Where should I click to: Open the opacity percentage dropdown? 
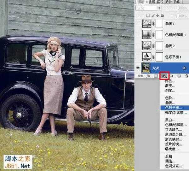tap(183, 8)
